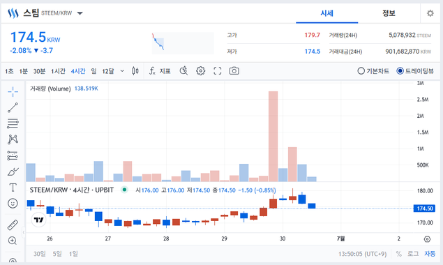Screen dimensions: 443x265
Task: Select the 4시간 interval
Action: 78,71
